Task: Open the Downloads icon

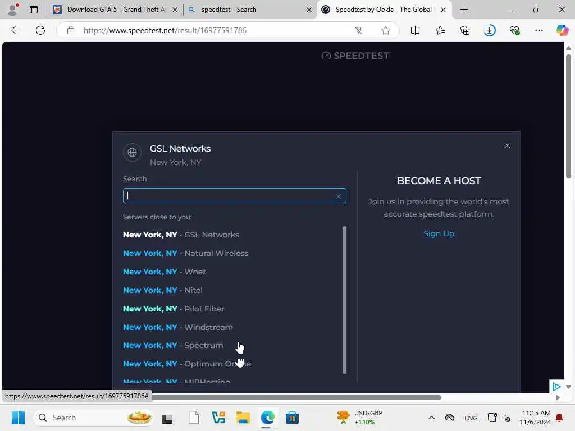Action: point(490,30)
